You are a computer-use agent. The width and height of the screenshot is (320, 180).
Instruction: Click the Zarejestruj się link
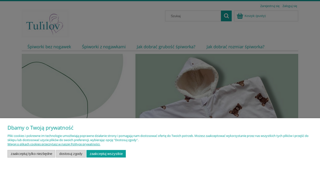click(269, 6)
